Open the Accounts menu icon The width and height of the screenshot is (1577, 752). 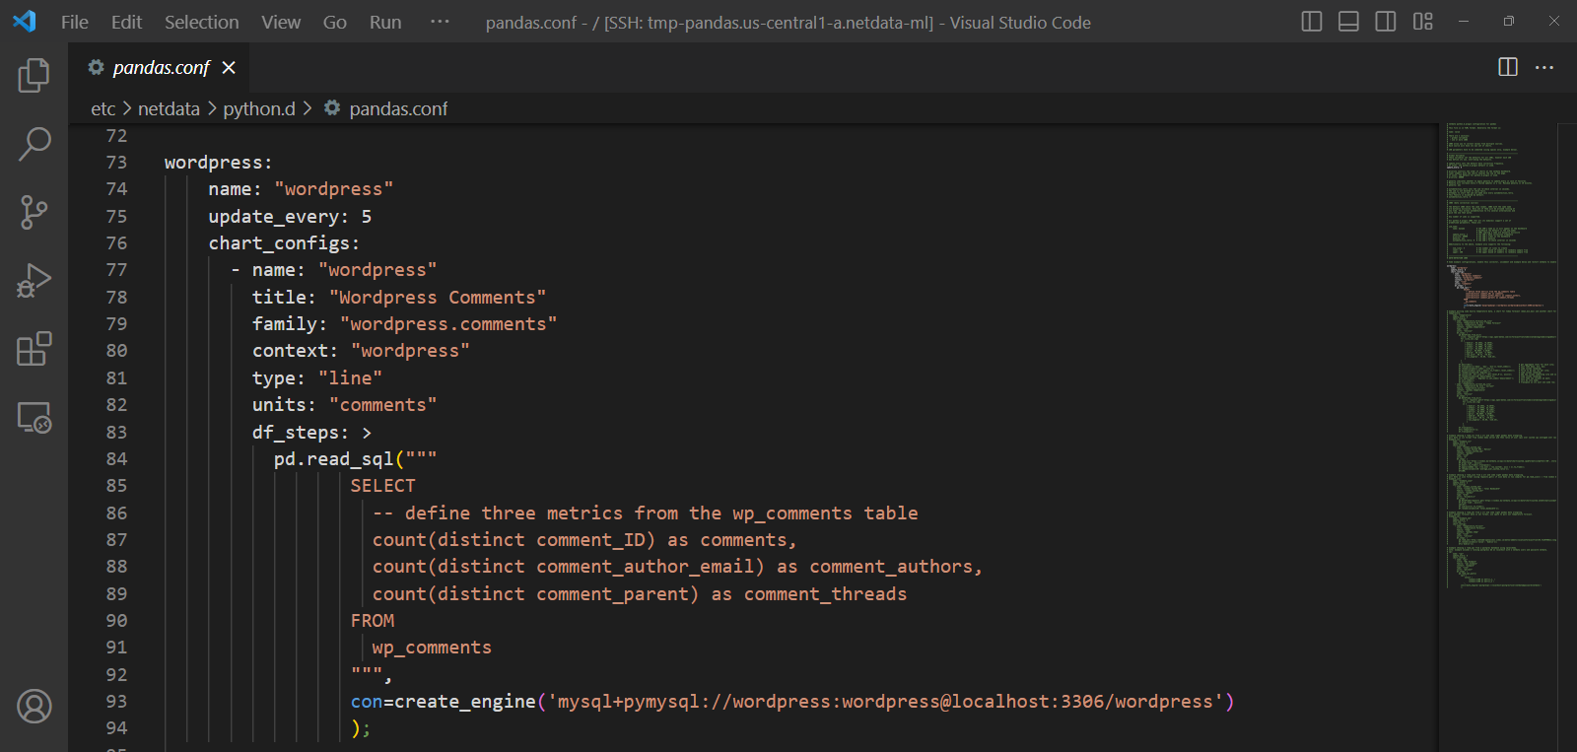34,706
